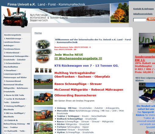This screenshot has width=155, height=134.
Task: Click Rasco Schneepflüge - Streuer heading
Action: (78, 84)
